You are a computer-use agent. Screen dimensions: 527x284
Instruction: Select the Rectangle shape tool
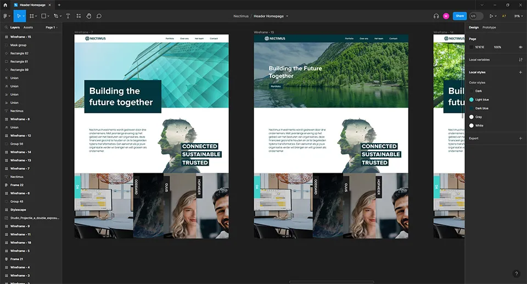point(44,16)
